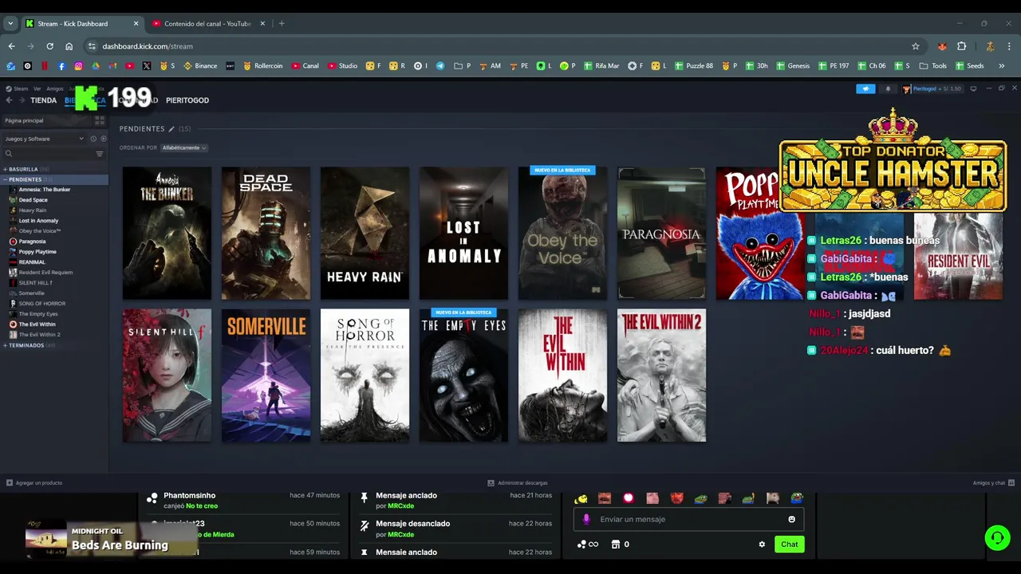Go back with Steam's back arrow

click(9, 100)
